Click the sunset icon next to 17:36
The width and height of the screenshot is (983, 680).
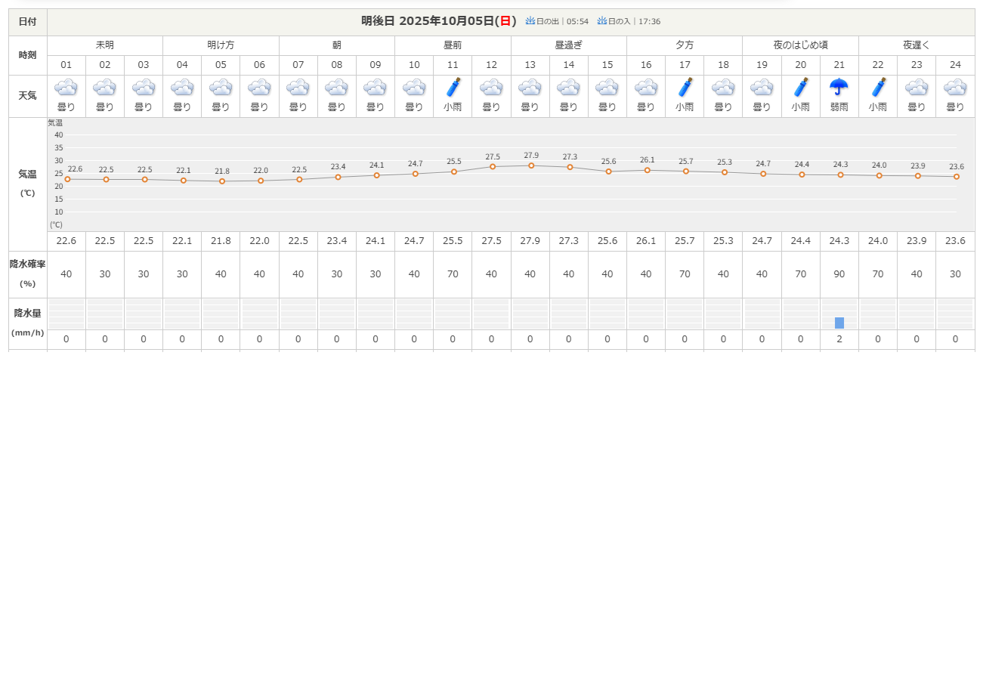pyautogui.click(x=602, y=21)
